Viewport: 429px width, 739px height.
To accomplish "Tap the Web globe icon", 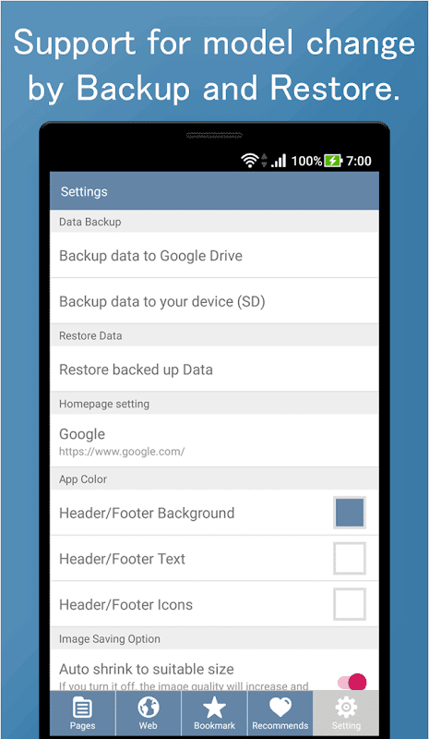I will pyautogui.click(x=149, y=708).
